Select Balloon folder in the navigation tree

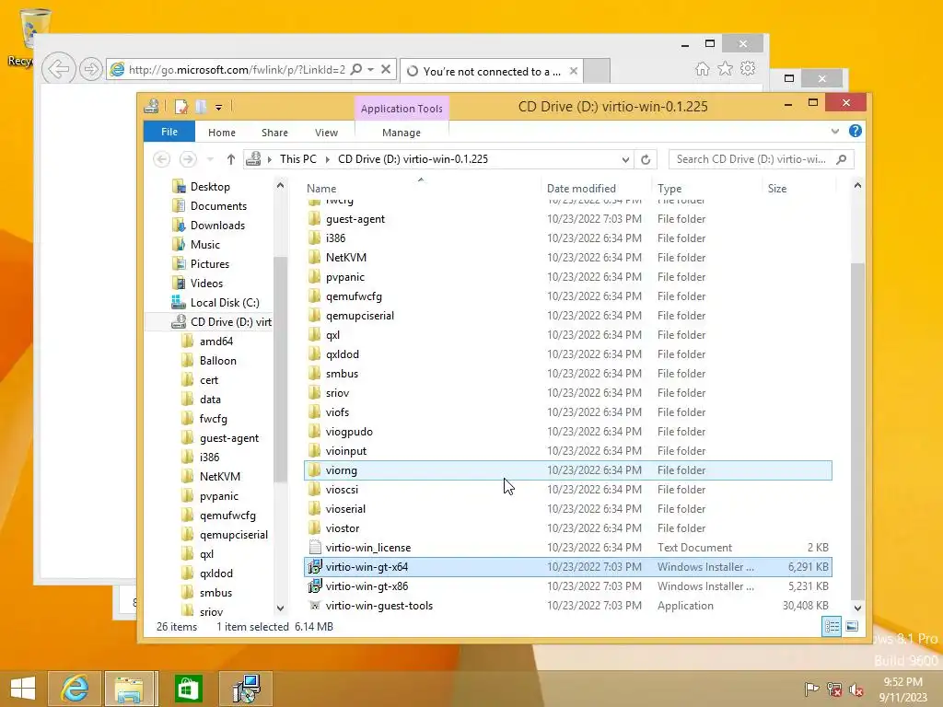tap(217, 360)
